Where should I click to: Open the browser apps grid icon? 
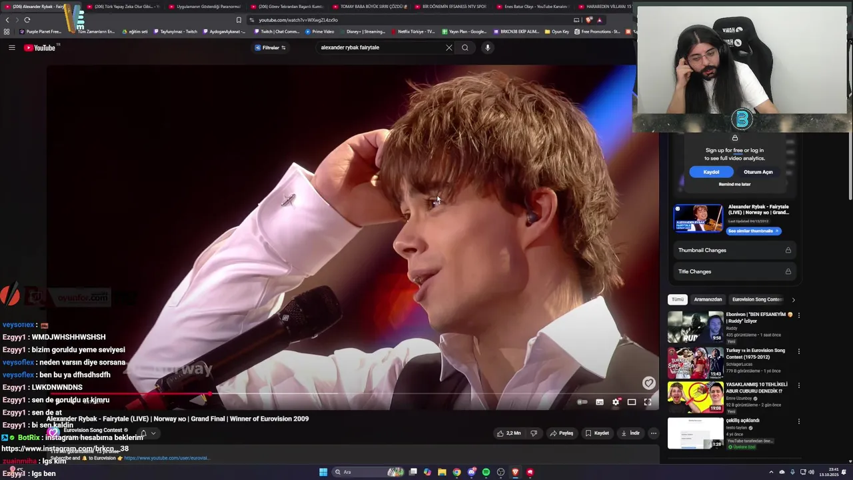click(x=7, y=31)
